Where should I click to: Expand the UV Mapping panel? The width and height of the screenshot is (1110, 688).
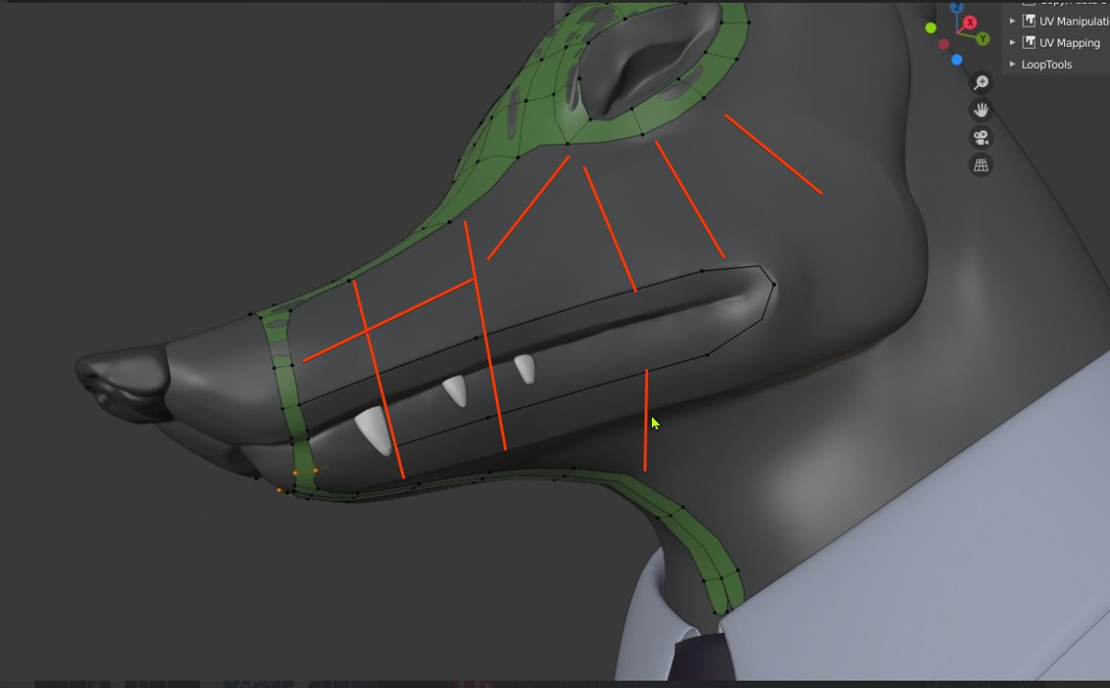coord(1013,42)
